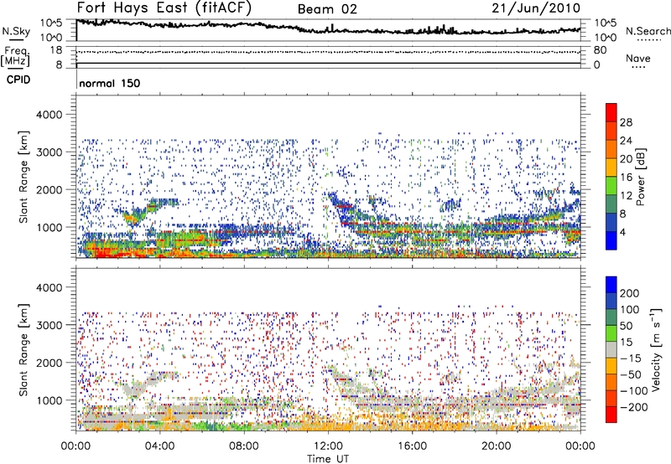Screen dimensions: 671x464
Task: Click the "-15" value on Velocity colorbar
Action: point(632,358)
